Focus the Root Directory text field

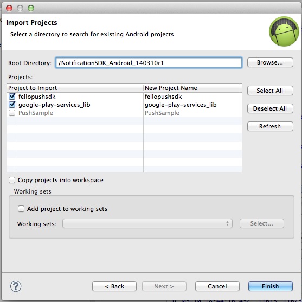tap(149, 62)
